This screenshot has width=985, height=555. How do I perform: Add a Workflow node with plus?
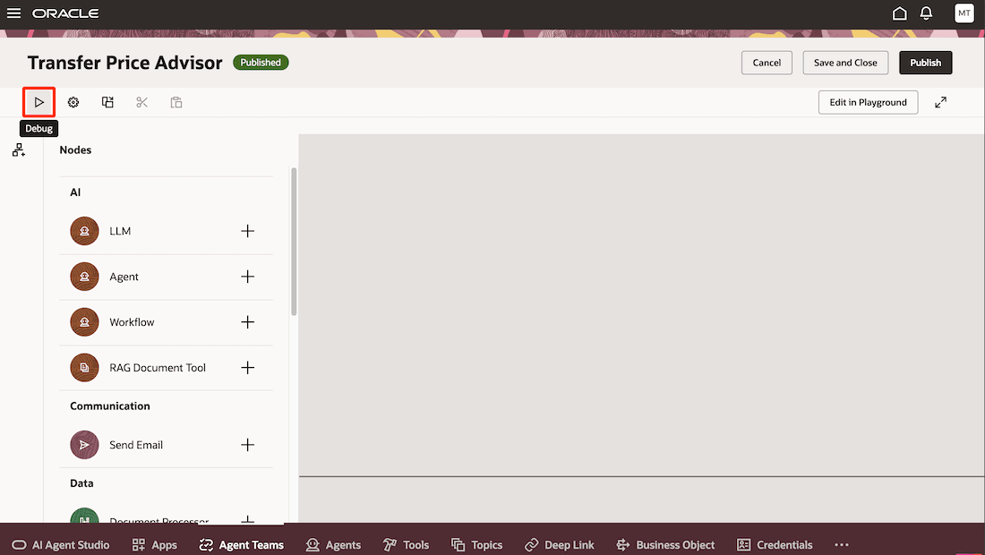coord(247,322)
